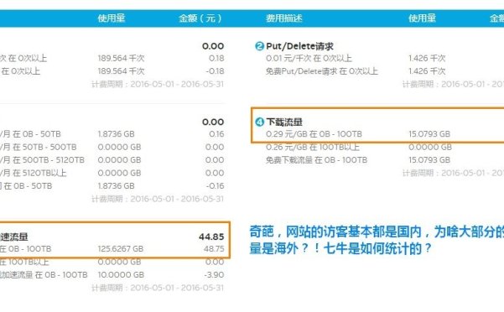
Task: Click the -0.18 amount value
Action: 215,71
